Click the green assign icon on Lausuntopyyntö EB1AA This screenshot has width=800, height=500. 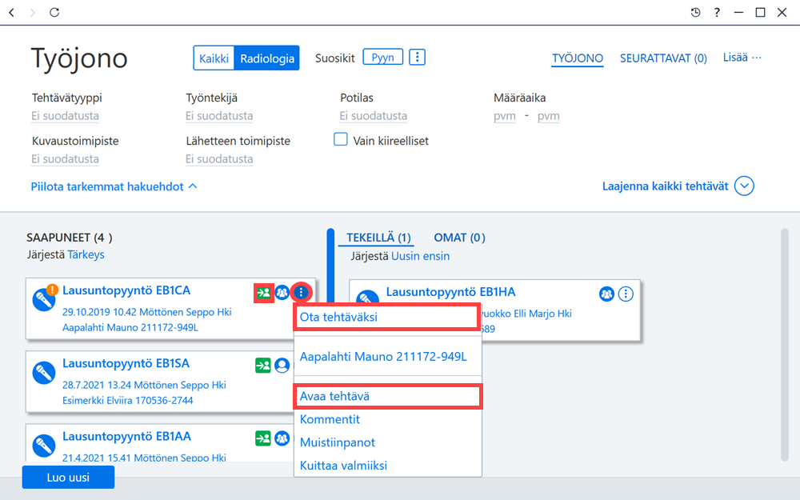(x=263, y=438)
